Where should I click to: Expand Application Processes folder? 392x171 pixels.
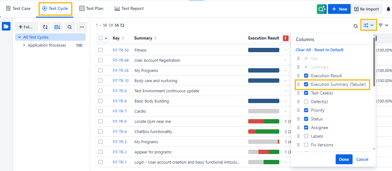click(x=24, y=45)
